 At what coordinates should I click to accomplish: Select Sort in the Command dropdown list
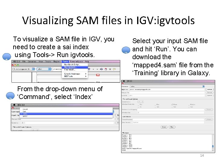click(66, 111)
